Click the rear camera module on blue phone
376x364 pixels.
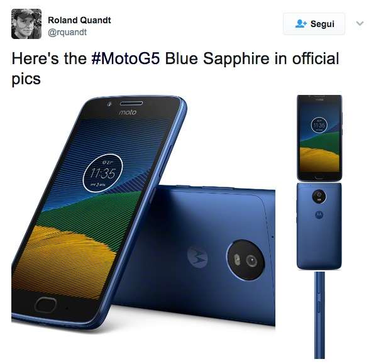coord(245,260)
